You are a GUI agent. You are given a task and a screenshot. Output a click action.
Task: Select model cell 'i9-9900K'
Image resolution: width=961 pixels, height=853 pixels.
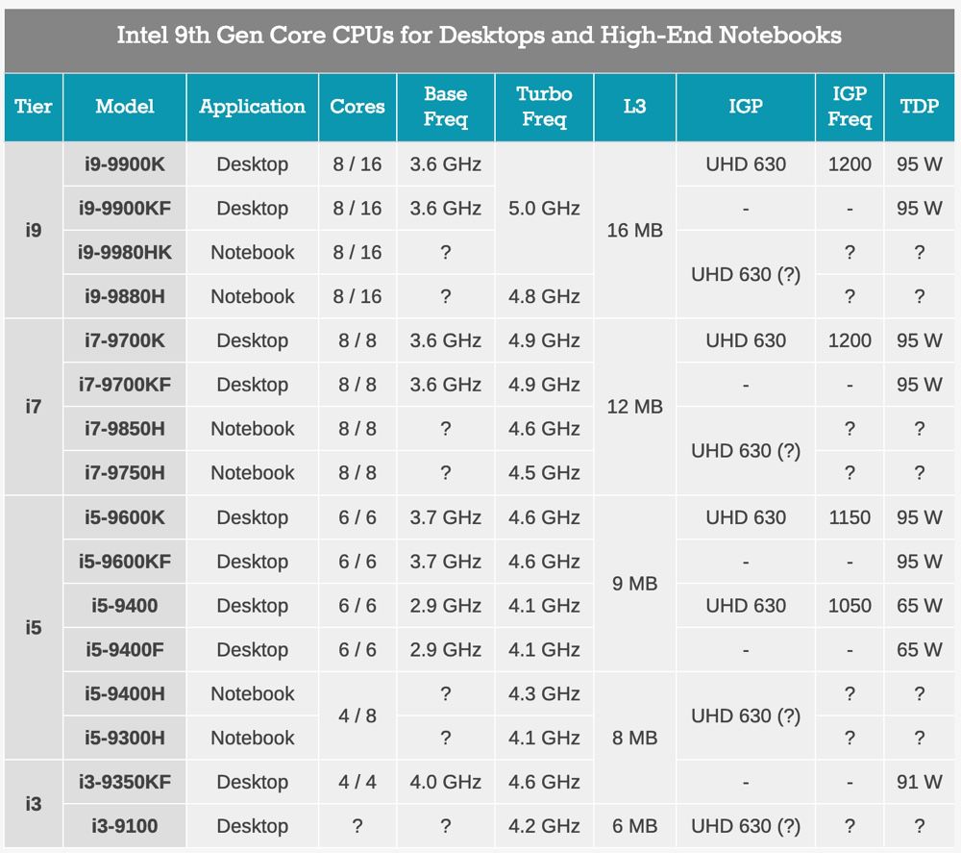click(x=125, y=164)
